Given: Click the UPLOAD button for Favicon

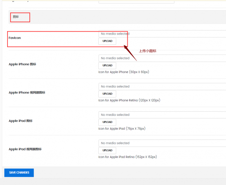Looking at the screenshot, I should 107,41.
